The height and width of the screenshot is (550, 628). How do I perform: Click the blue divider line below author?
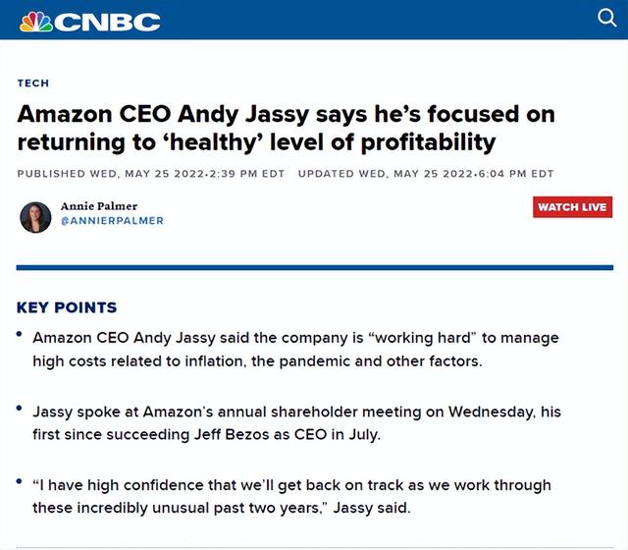point(314,267)
